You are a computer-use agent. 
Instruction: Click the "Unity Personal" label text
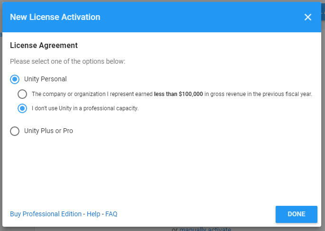[46, 79]
